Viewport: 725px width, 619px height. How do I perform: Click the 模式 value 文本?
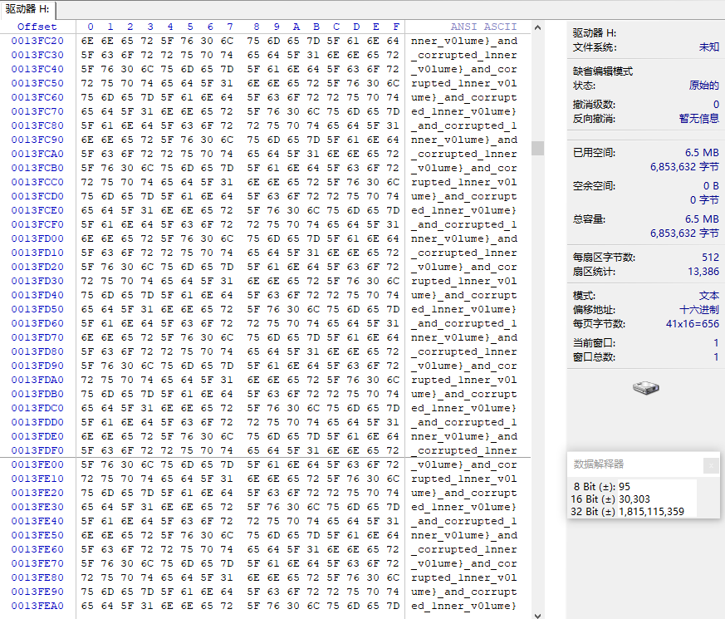709,296
